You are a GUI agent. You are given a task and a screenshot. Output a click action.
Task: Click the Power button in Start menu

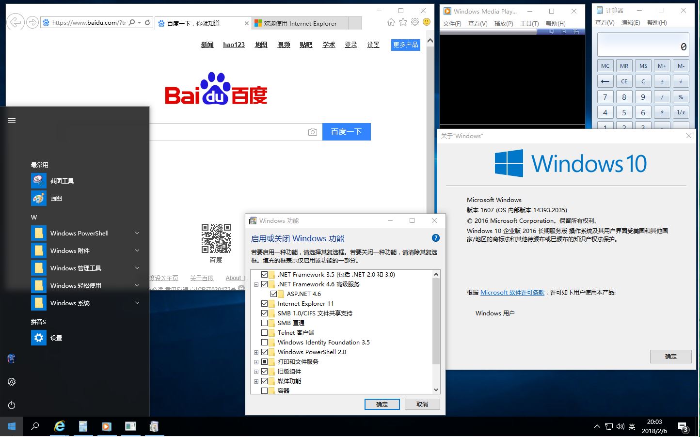[11, 405]
